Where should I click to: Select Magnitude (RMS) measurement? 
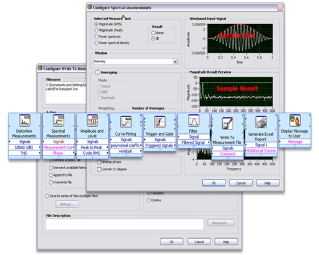tap(96, 24)
